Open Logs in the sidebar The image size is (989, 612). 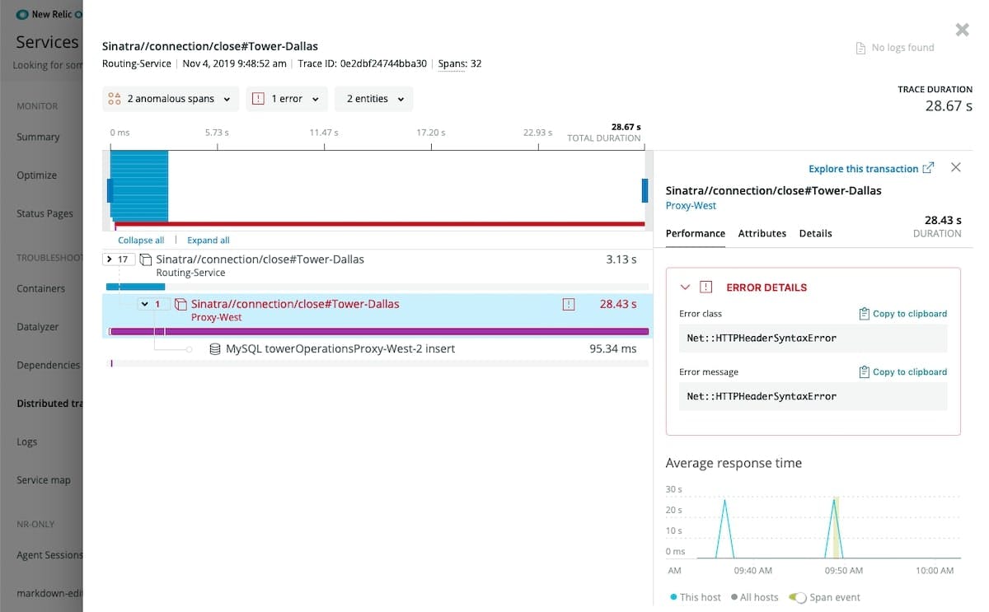coord(27,441)
